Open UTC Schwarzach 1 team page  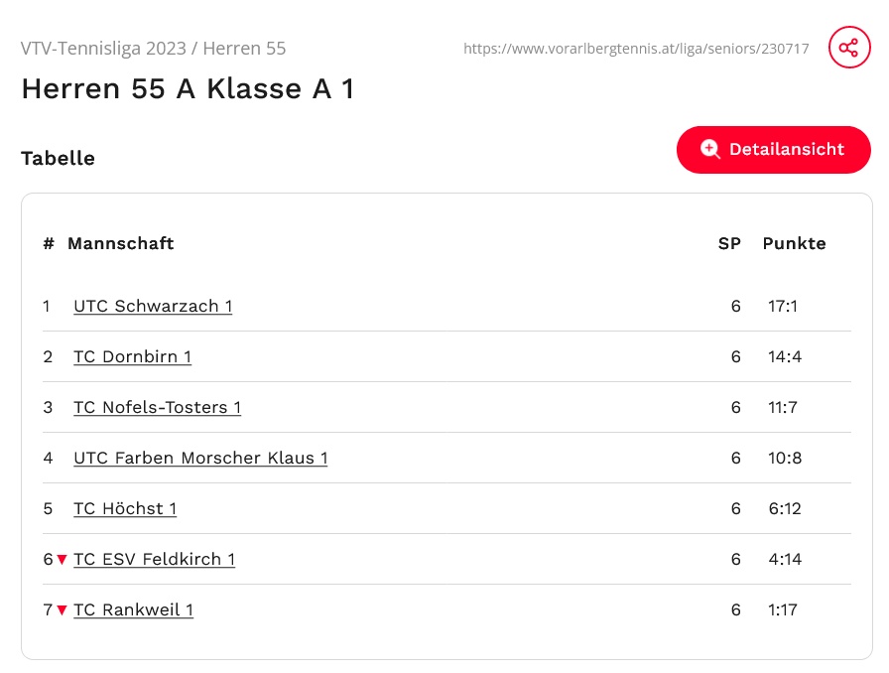[153, 306]
